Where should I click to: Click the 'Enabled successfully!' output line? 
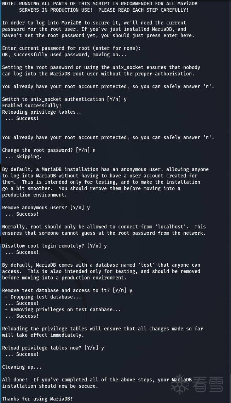pos(32,106)
